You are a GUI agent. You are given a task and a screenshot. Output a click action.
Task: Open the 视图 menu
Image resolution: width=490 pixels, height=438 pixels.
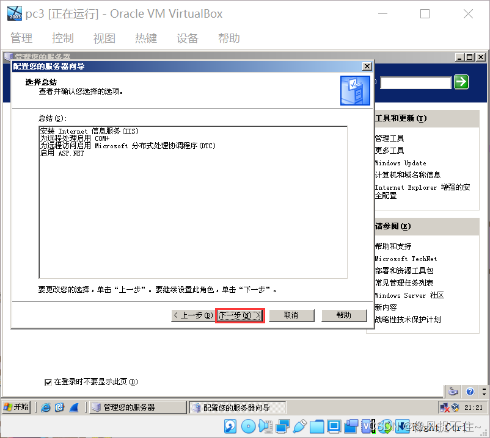click(x=104, y=38)
